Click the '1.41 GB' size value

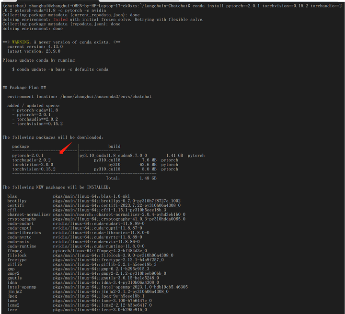[x=174, y=156]
